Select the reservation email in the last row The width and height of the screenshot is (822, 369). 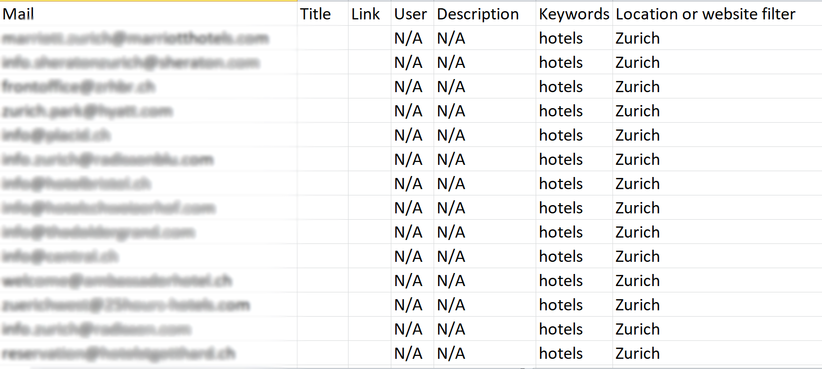click(x=119, y=353)
